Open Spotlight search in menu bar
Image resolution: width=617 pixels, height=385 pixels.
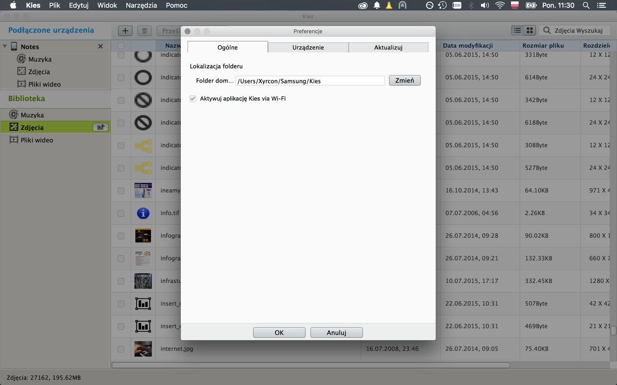[586, 5]
